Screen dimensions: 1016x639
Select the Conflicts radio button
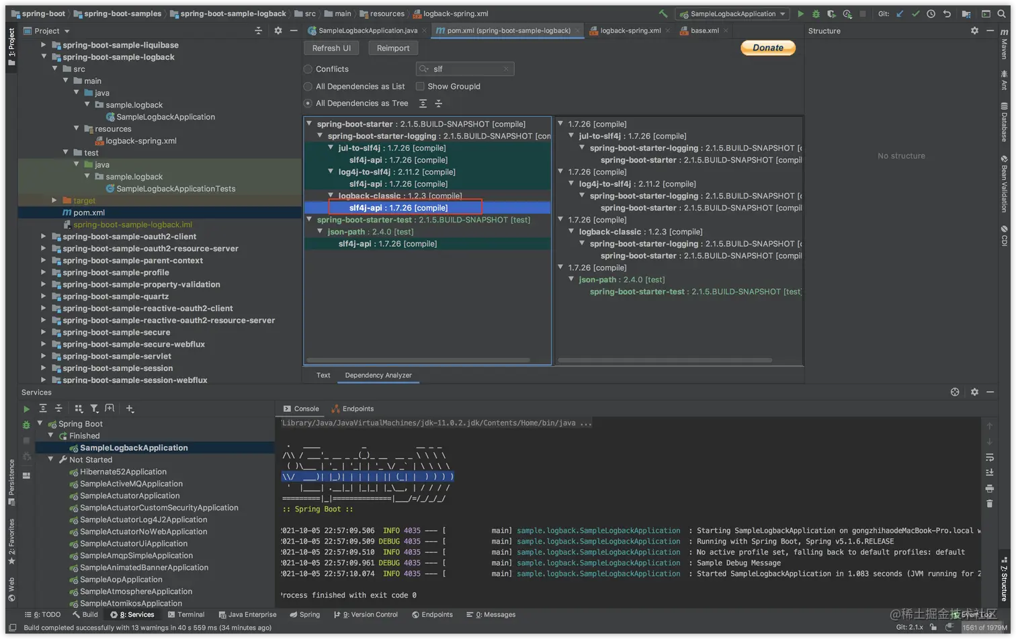[308, 69]
